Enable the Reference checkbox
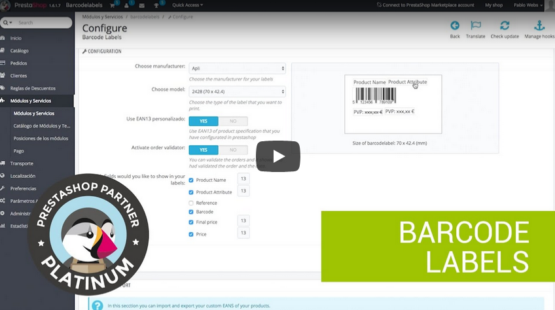 (x=191, y=203)
